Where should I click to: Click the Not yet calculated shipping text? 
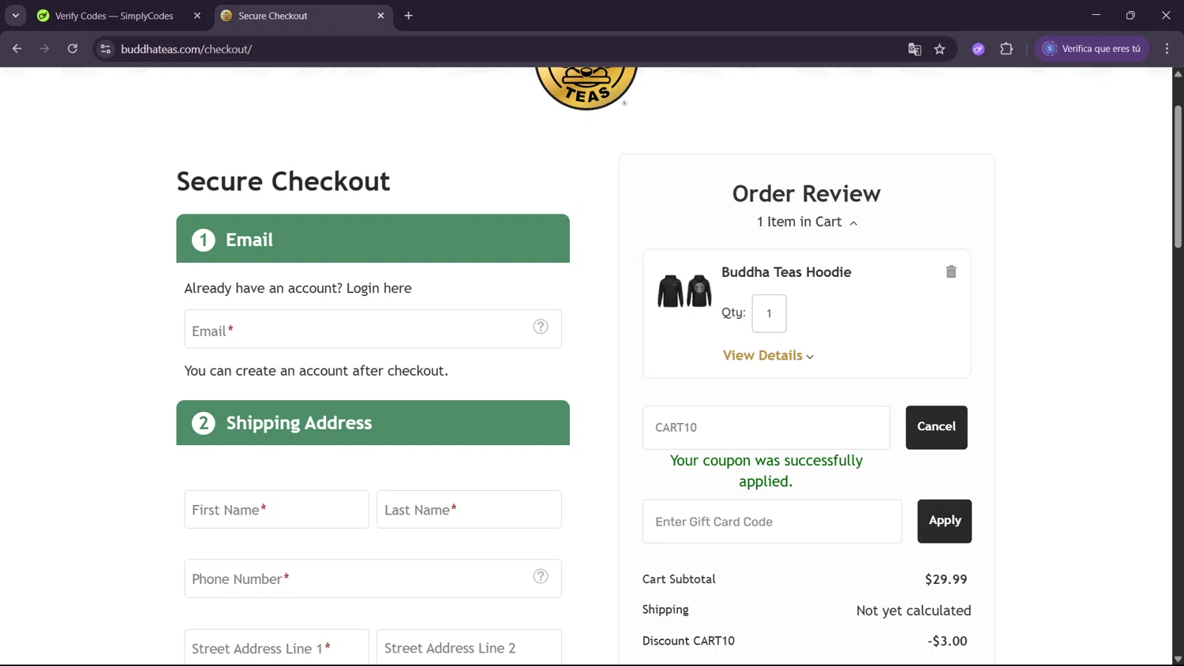click(913, 610)
